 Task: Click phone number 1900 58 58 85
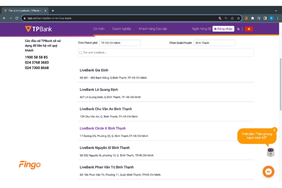[x=36, y=57]
